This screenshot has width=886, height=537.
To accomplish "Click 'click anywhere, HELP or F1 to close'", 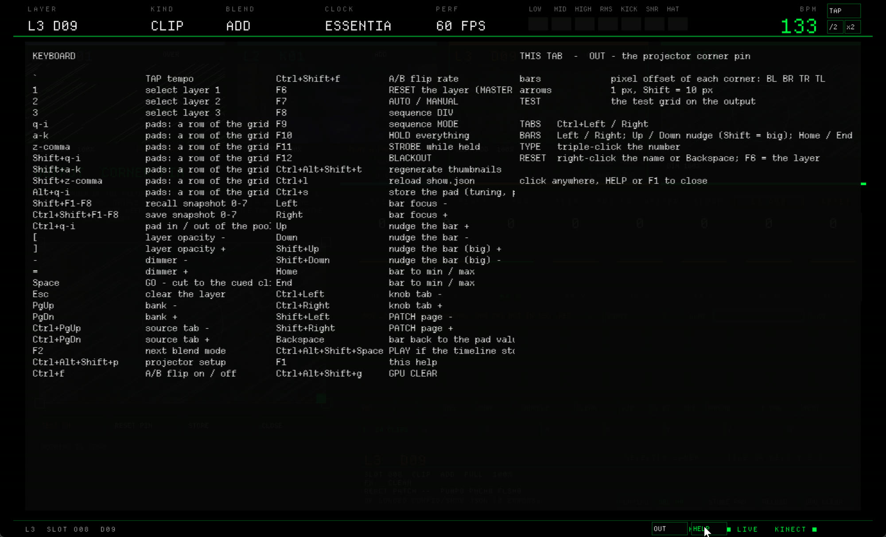I will tap(613, 181).
